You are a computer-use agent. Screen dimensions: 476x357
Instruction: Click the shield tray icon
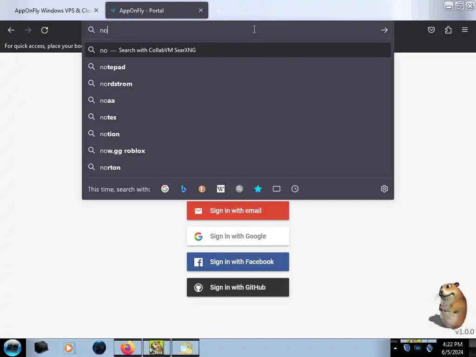407,348
